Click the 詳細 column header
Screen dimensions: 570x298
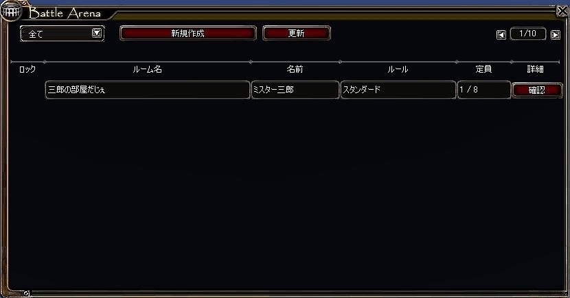click(535, 69)
